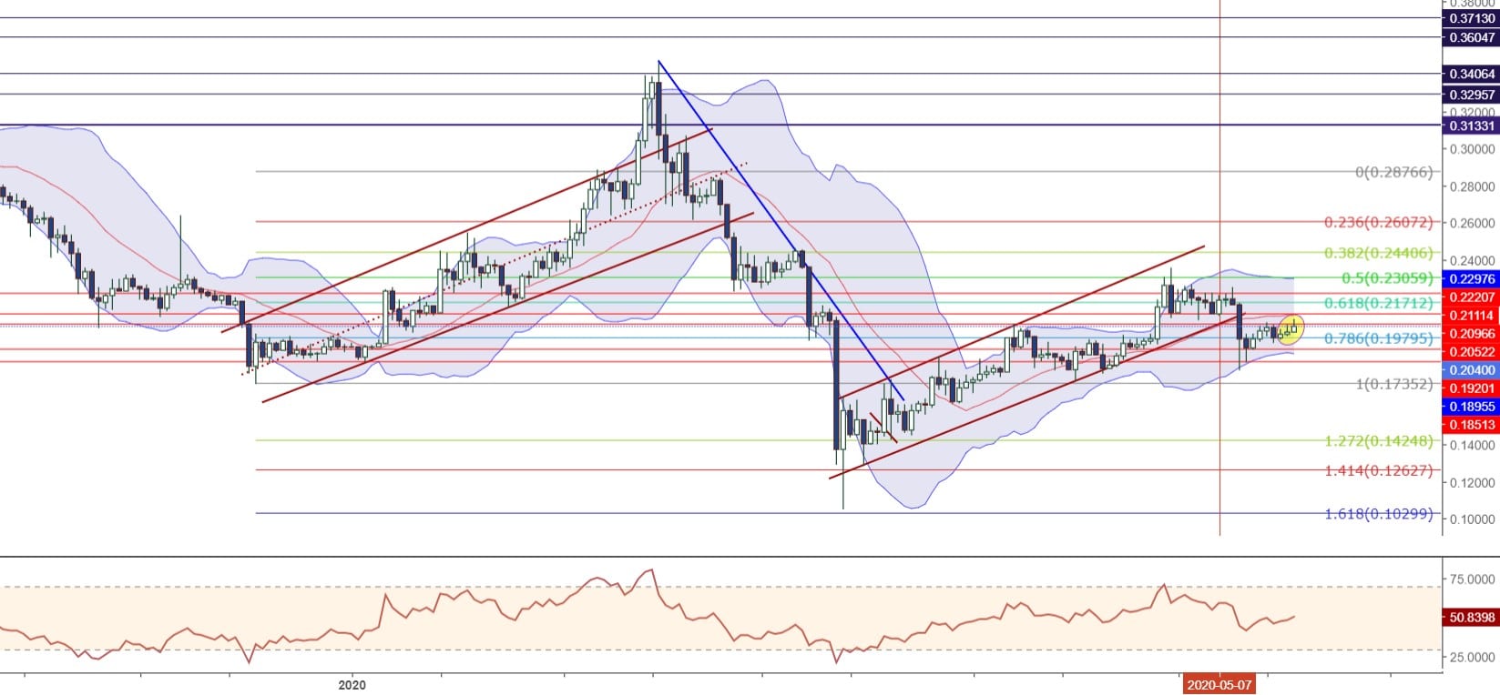This screenshot has height=695, width=1500.
Task: Select the Fibonacci 1.414(0.12627) extension label
Action: (x=1378, y=470)
